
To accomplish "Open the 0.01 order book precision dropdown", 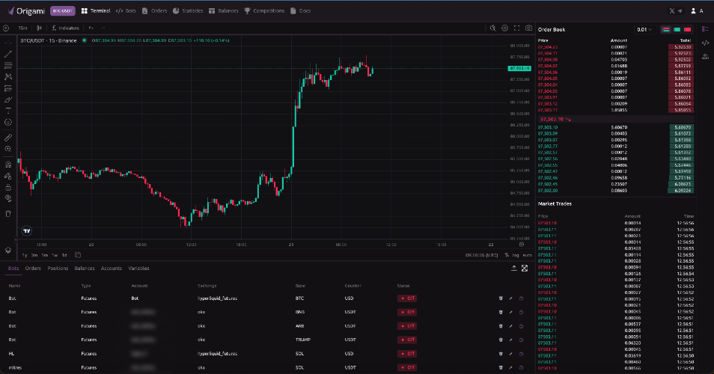I will coord(644,30).
